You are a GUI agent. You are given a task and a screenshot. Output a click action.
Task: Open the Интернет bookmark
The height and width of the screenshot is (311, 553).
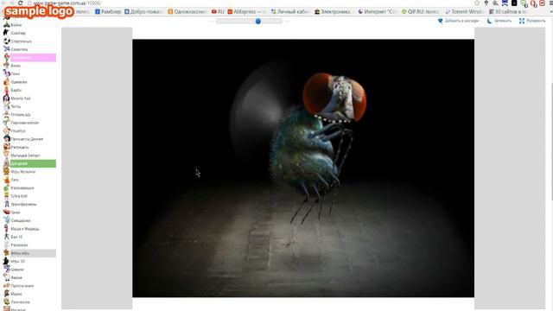tap(377, 11)
